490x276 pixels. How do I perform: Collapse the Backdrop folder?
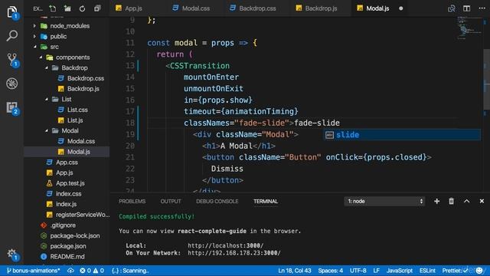tap(67, 68)
